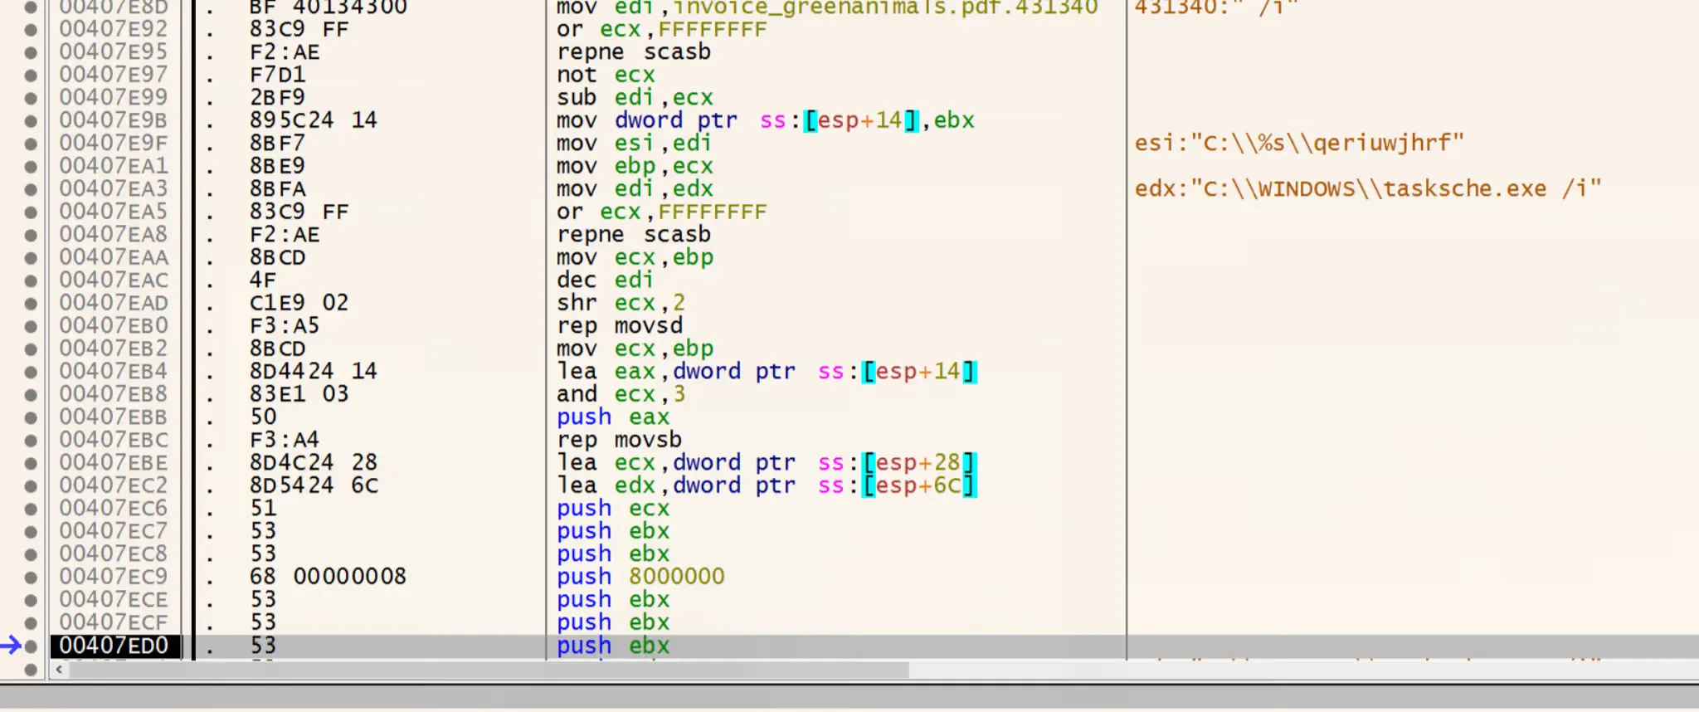Toggle breakpoint dot at address 00407E9B
The height and width of the screenshot is (712, 1699).
pyautogui.click(x=31, y=120)
